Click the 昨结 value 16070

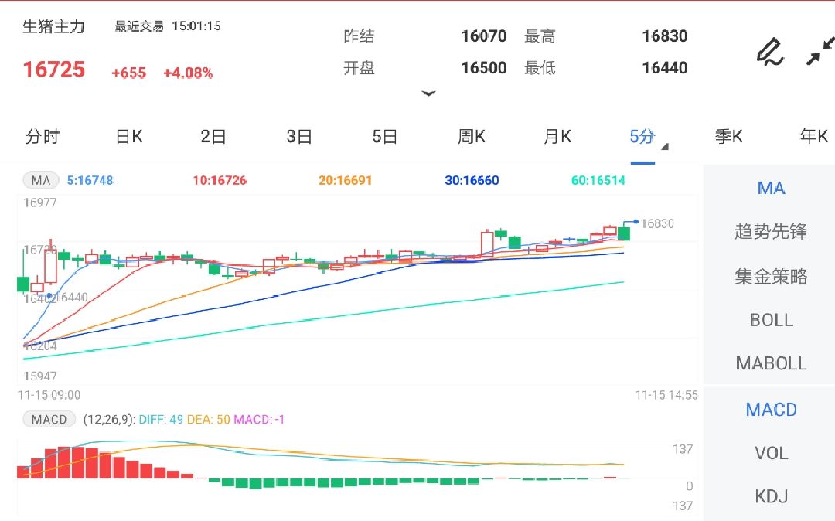coord(483,36)
